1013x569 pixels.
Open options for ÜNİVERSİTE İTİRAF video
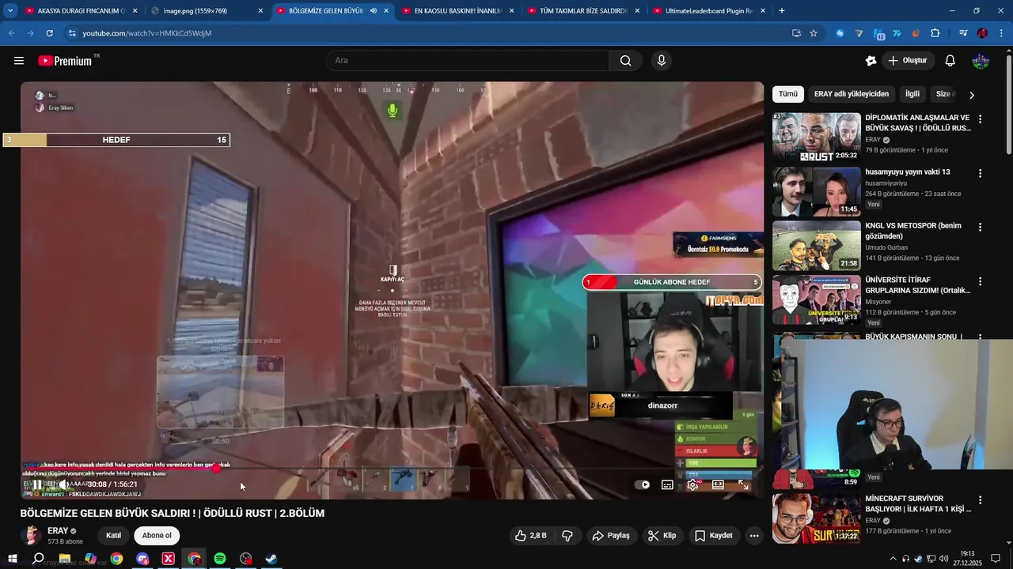(x=980, y=281)
